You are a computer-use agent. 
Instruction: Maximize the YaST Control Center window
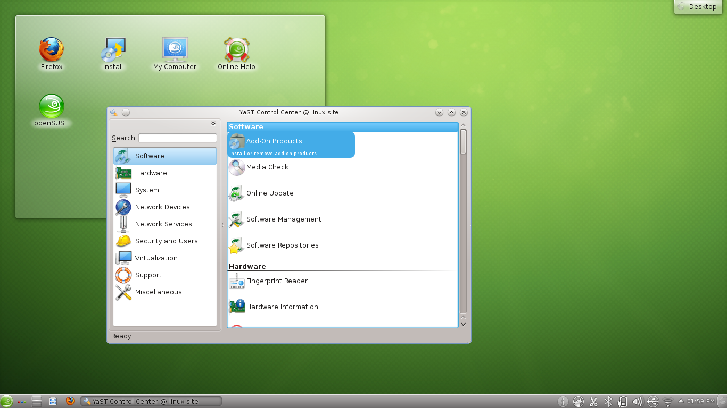(x=451, y=112)
